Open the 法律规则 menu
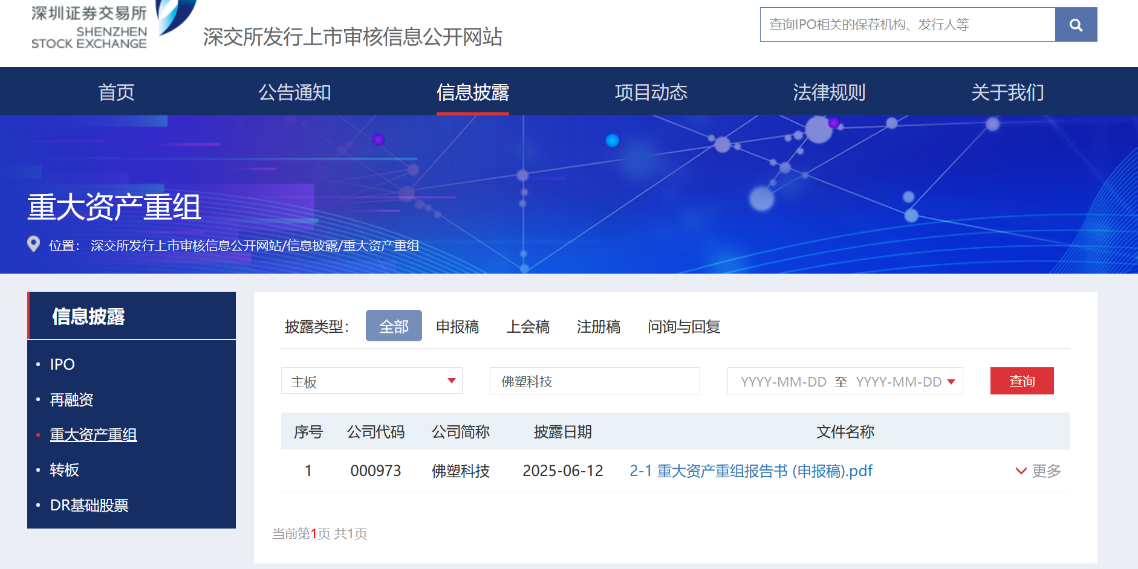This screenshot has height=569, width=1138. 829,92
